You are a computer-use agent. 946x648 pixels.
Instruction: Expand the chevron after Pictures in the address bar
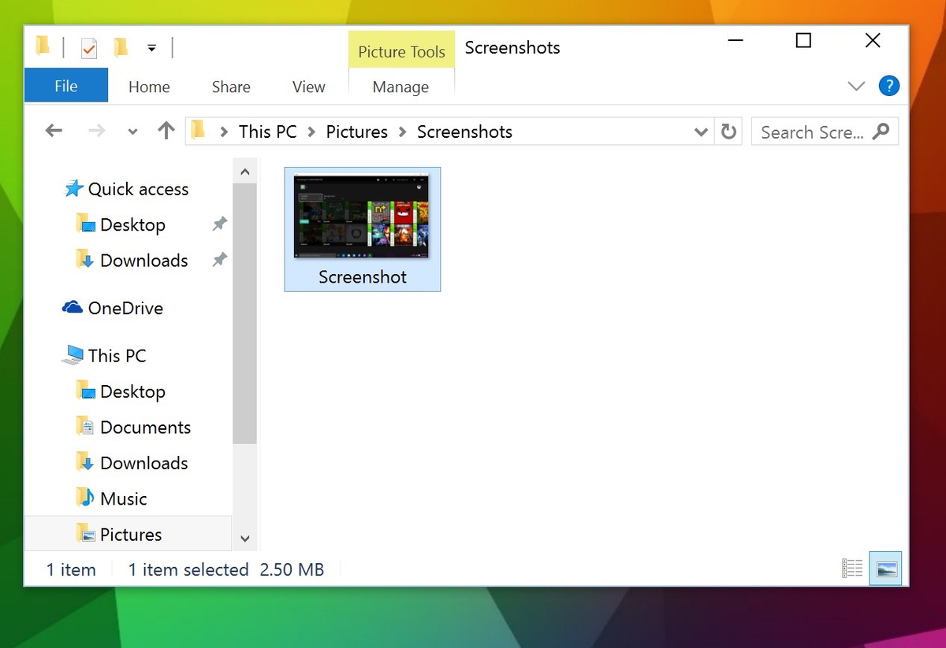pos(403,132)
